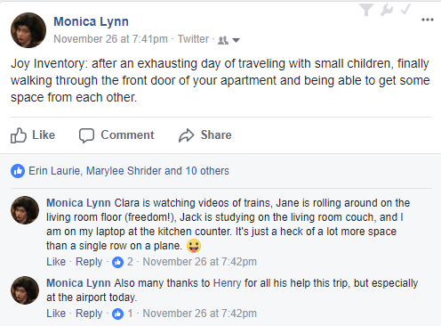The width and height of the screenshot is (441, 326).
Task: Open Monica Lynn author name link
Action: pos(91,21)
